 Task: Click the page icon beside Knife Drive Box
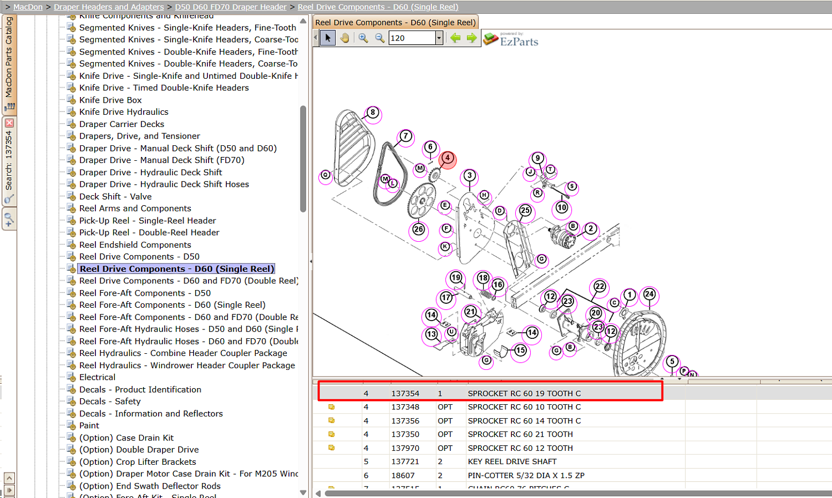pyautogui.click(x=71, y=100)
